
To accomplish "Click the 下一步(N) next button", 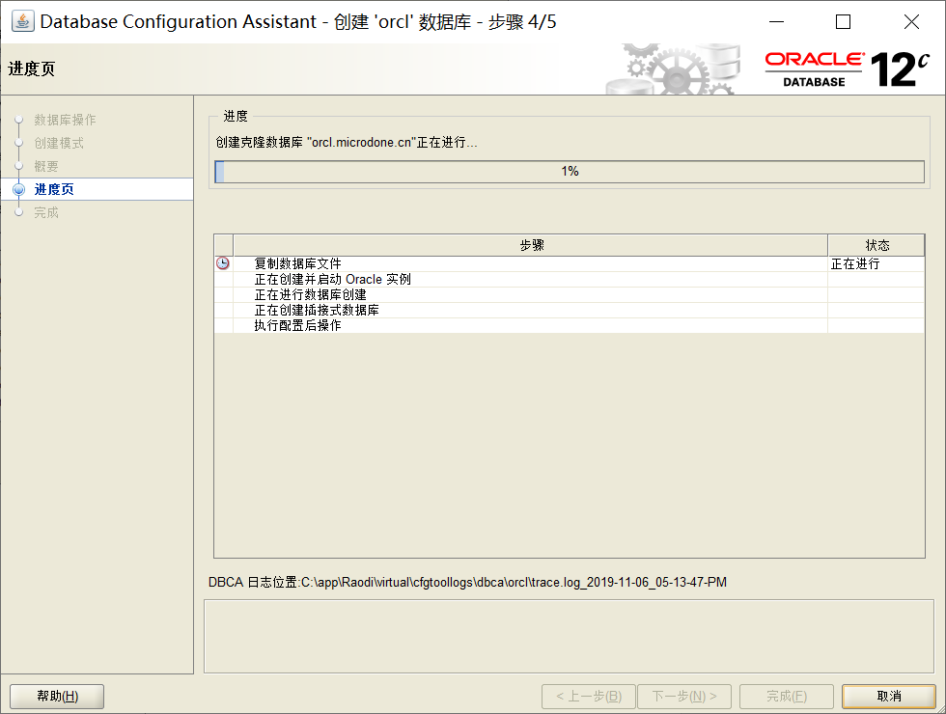I will tap(684, 697).
